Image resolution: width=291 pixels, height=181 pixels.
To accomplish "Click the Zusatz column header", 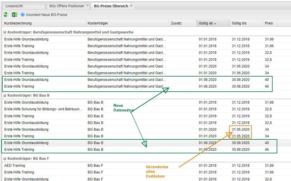I will click(x=176, y=23).
